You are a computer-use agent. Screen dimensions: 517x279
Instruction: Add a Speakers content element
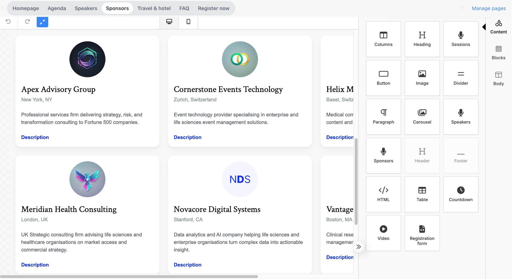pos(461,117)
